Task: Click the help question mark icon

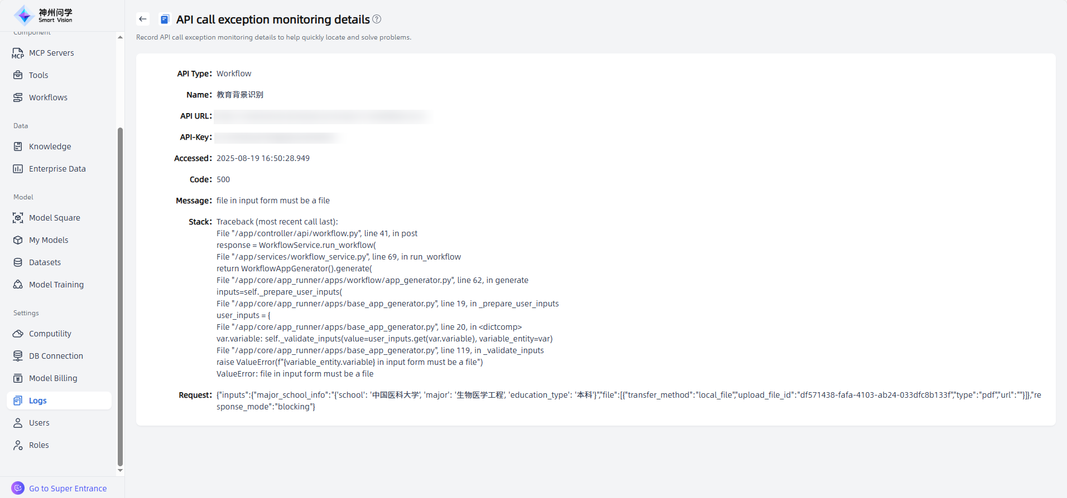Action: (377, 19)
